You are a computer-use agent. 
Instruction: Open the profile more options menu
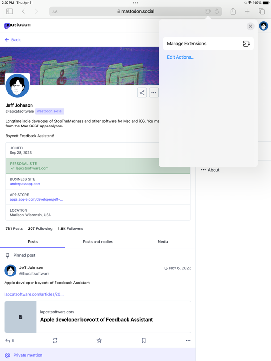pyautogui.click(x=154, y=93)
